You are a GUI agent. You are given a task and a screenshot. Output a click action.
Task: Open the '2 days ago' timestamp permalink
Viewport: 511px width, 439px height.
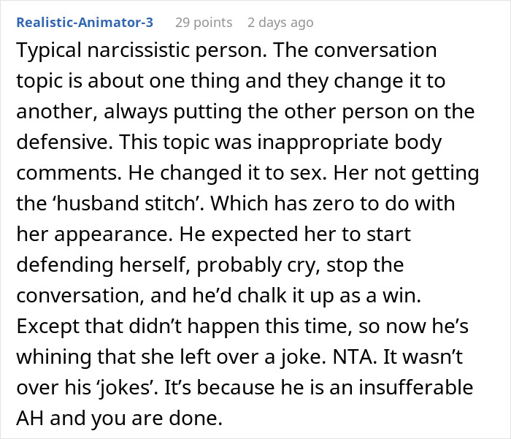click(x=280, y=22)
